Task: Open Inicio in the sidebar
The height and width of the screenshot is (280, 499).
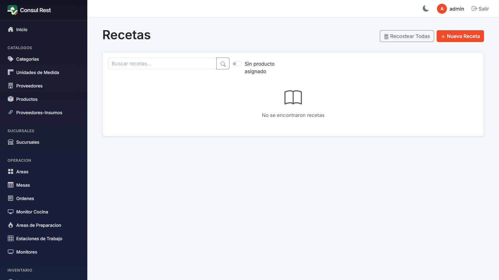Action: pos(44,30)
